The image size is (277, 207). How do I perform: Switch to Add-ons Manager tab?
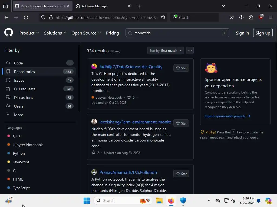pyautogui.click(x=103, y=6)
